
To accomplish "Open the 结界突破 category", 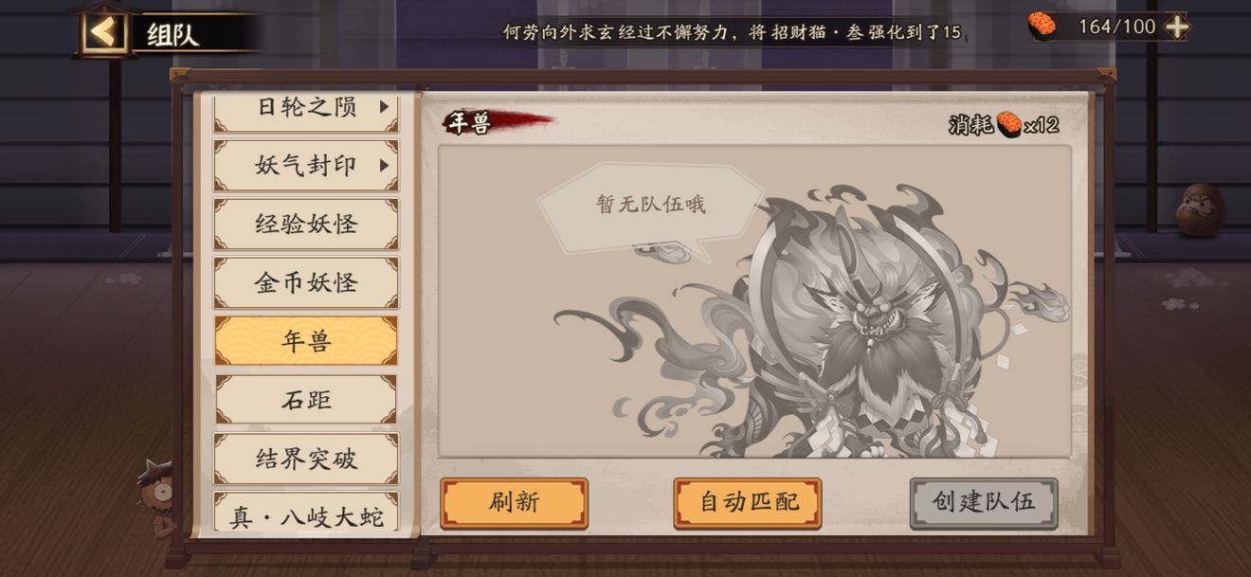I will point(306,459).
